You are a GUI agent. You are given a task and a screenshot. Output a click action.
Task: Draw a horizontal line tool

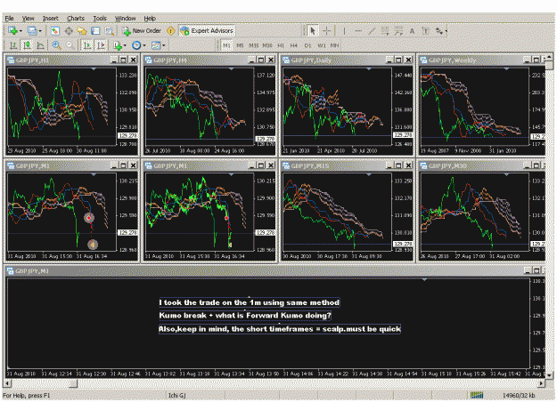coord(358,31)
